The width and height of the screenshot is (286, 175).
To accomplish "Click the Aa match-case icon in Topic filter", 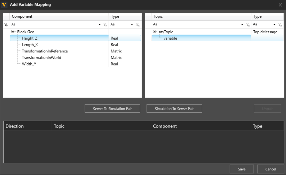I will 155,24.
